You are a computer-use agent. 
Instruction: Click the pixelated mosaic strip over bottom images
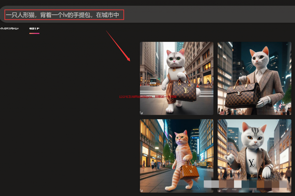245,184
